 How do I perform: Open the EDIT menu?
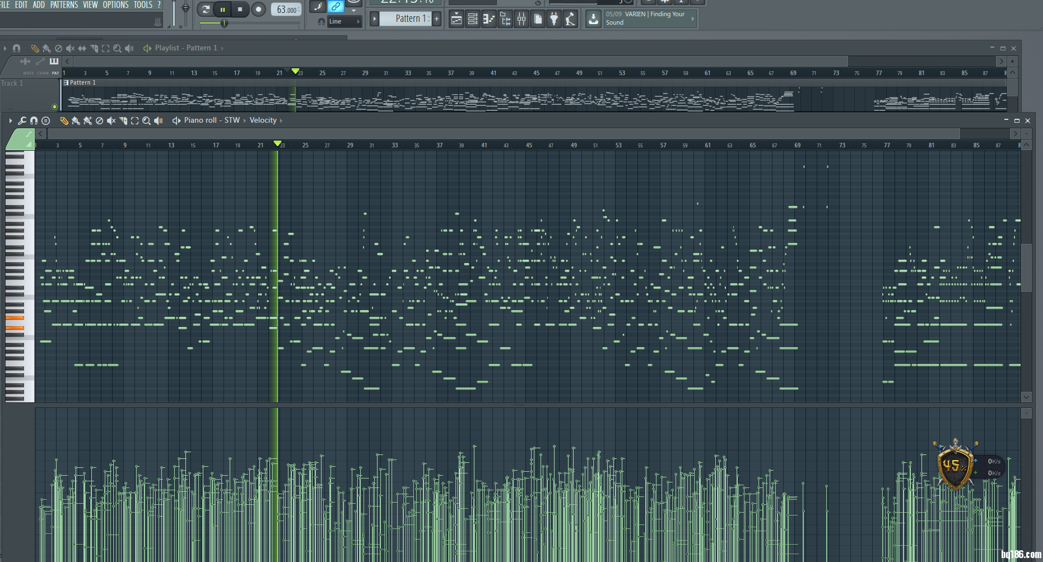[x=21, y=4]
